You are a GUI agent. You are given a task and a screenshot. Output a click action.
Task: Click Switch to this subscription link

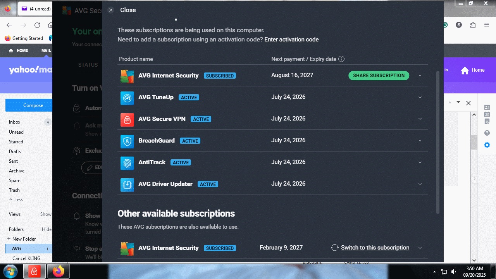pos(375,248)
